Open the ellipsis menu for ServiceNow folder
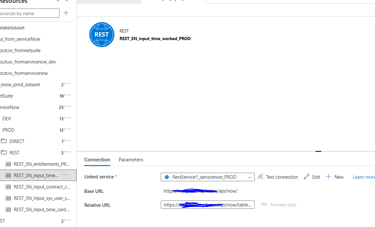Screen dimensions: 375x227 (67, 106)
